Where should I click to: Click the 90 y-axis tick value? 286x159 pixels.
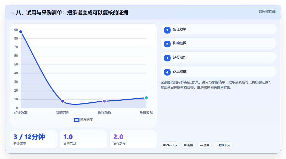tap(16, 30)
